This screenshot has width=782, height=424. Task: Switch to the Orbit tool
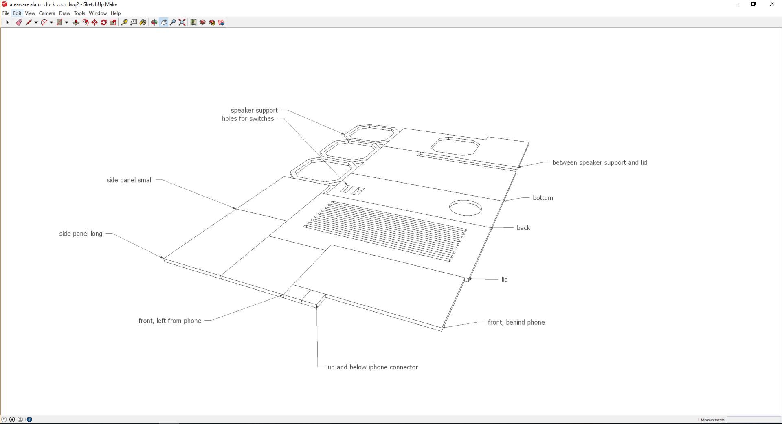[x=154, y=22]
